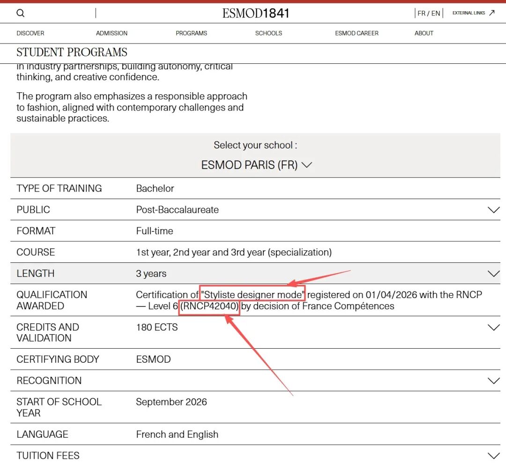Open the ESMOD CAREER menu
This screenshot has width=506, height=463.
point(357,33)
